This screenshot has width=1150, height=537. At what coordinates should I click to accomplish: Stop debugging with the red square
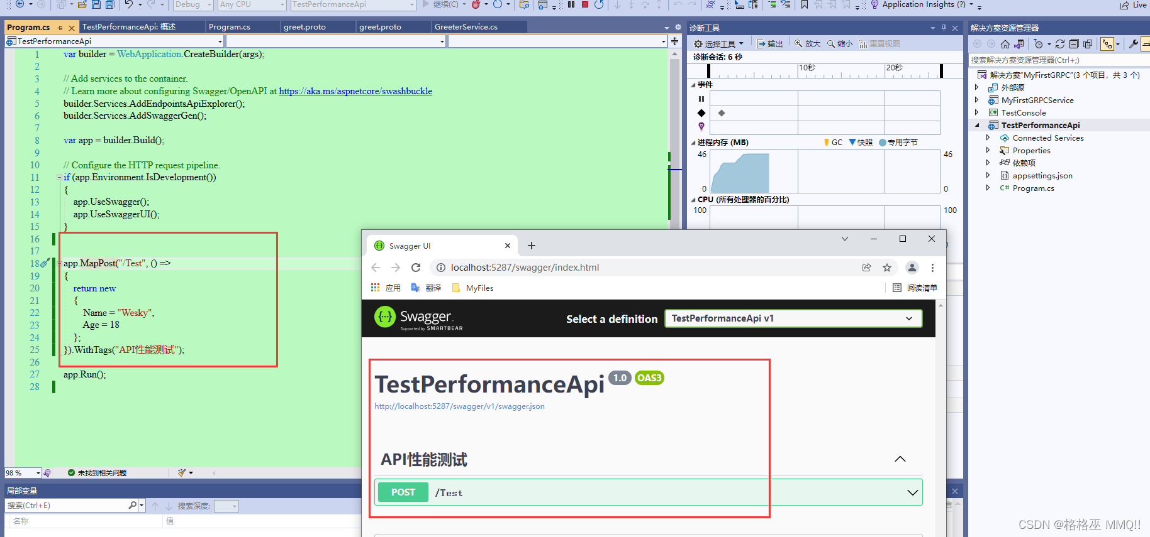[585, 4]
